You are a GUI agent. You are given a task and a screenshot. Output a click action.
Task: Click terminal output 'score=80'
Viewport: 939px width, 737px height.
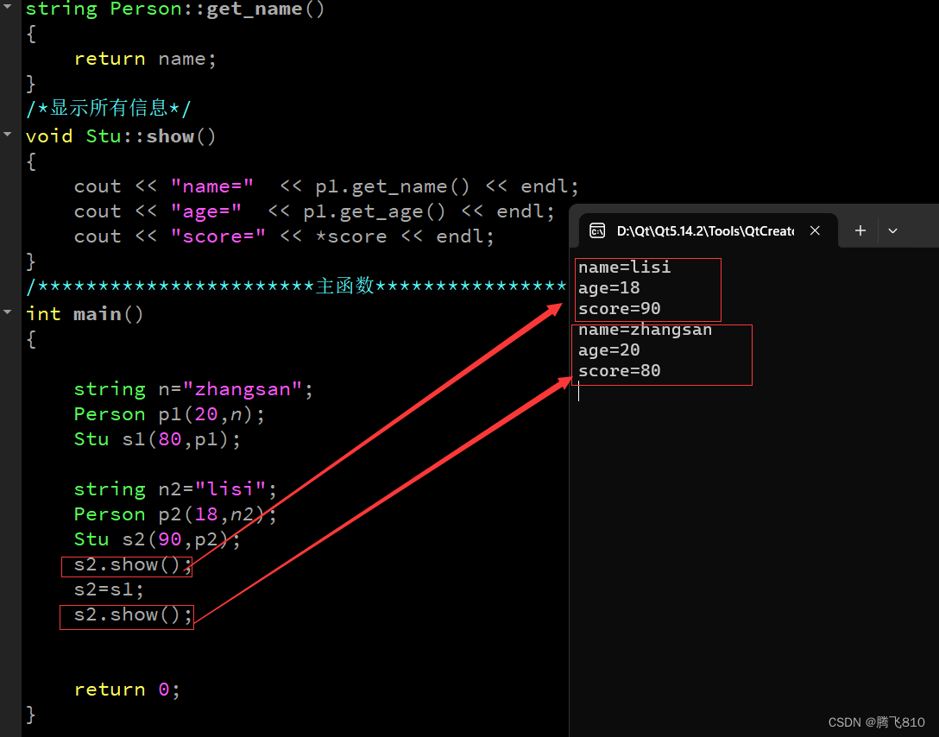[619, 371]
